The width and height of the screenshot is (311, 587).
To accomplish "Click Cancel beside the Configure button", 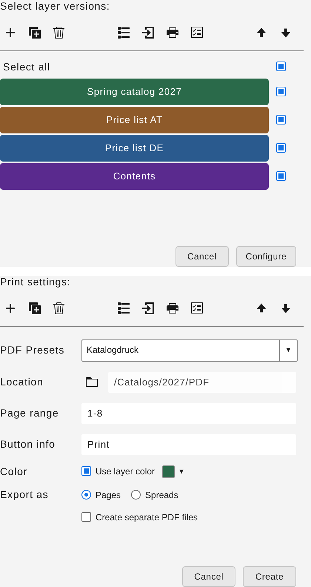I will [202, 256].
